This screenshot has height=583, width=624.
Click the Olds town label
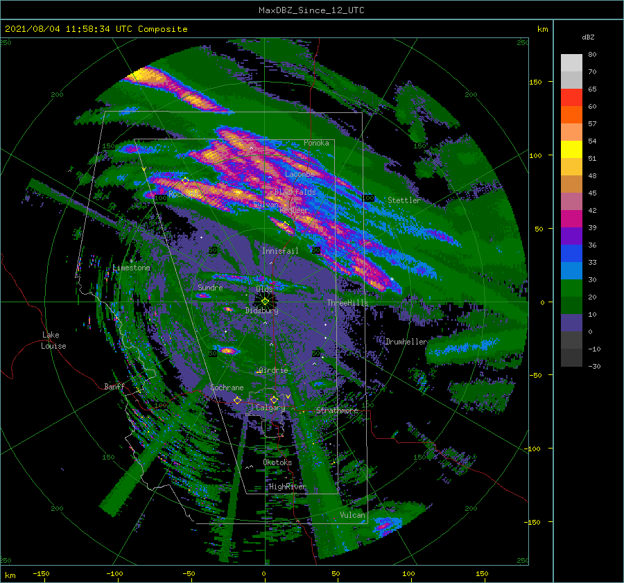[264, 289]
